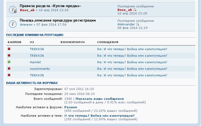
Task: Click the red reputation icon in the nocomments row
Action: tap(9, 68)
